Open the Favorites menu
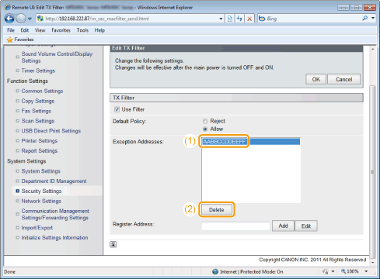The height and width of the screenshot is (279, 380). (x=61, y=30)
